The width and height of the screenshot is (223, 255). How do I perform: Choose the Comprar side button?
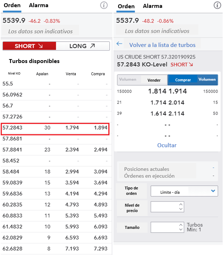click(x=183, y=80)
